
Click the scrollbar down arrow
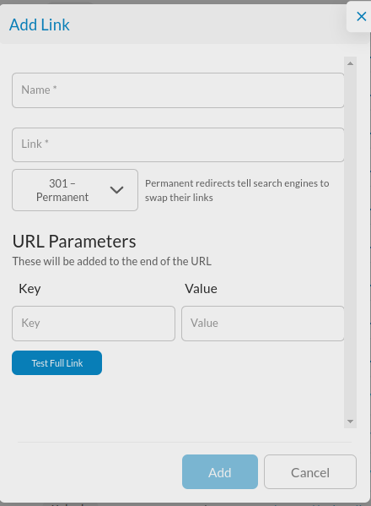351,422
